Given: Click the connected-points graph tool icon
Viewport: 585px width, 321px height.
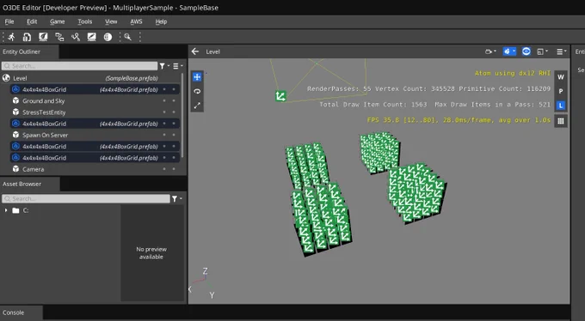Looking at the screenshot, I should (x=76, y=37).
